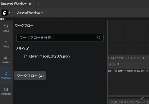The width and height of the screenshot is (149, 104).
Task: Open the Nodes library panel
Action: (x=6, y=44)
